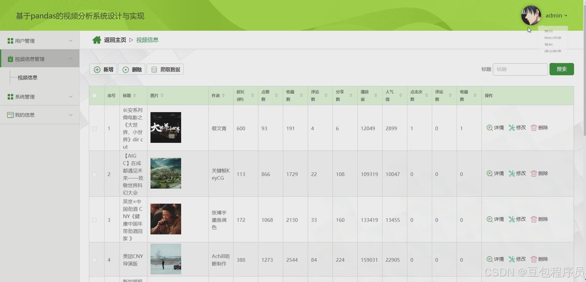Screen dimensions: 586x282
Task: Click the 系统管理 grid icon in sidebar
Action: tap(10, 97)
